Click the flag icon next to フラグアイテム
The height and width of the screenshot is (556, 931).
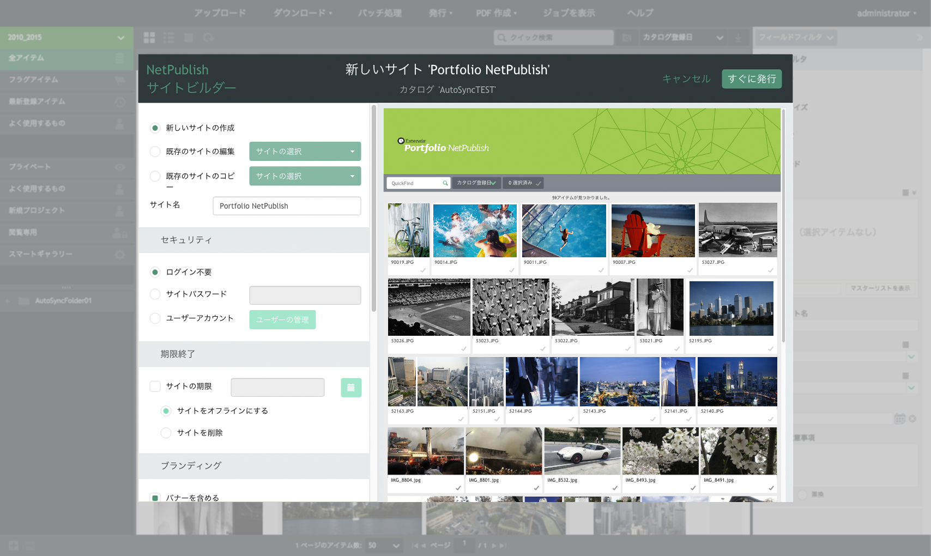[x=120, y=80]
